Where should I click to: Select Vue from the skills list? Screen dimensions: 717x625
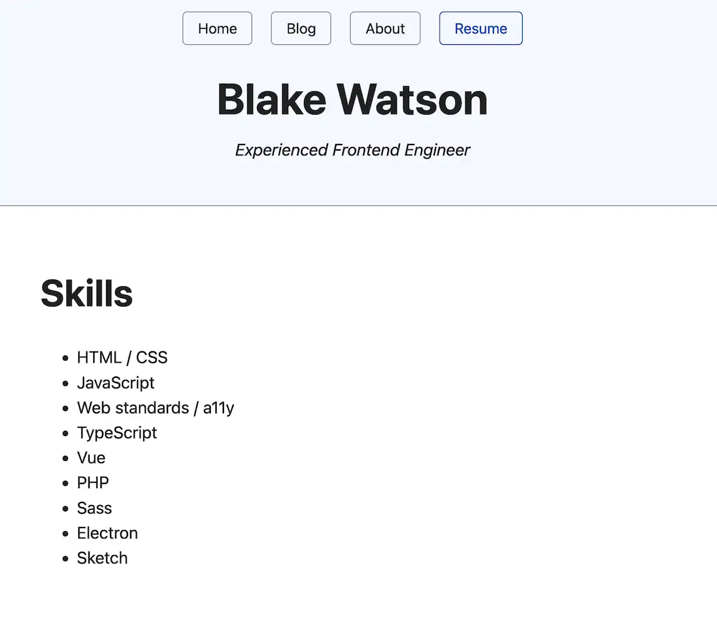(91, 458)
